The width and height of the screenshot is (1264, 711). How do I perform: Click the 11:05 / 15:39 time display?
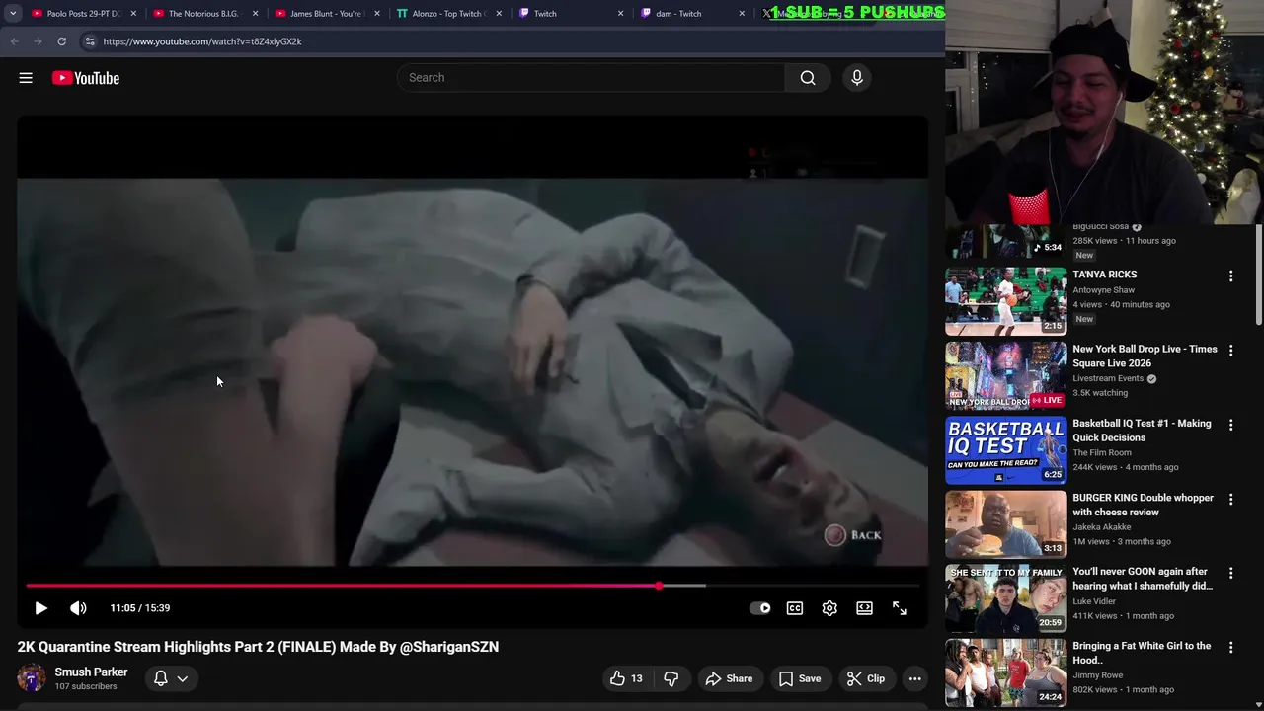[x=140, y=608]
